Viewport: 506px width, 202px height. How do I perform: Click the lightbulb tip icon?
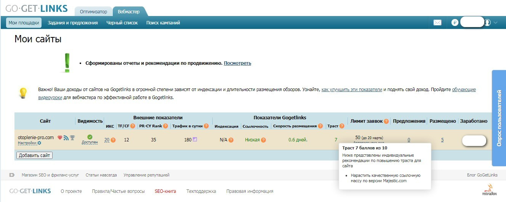(x=24, y=93)
